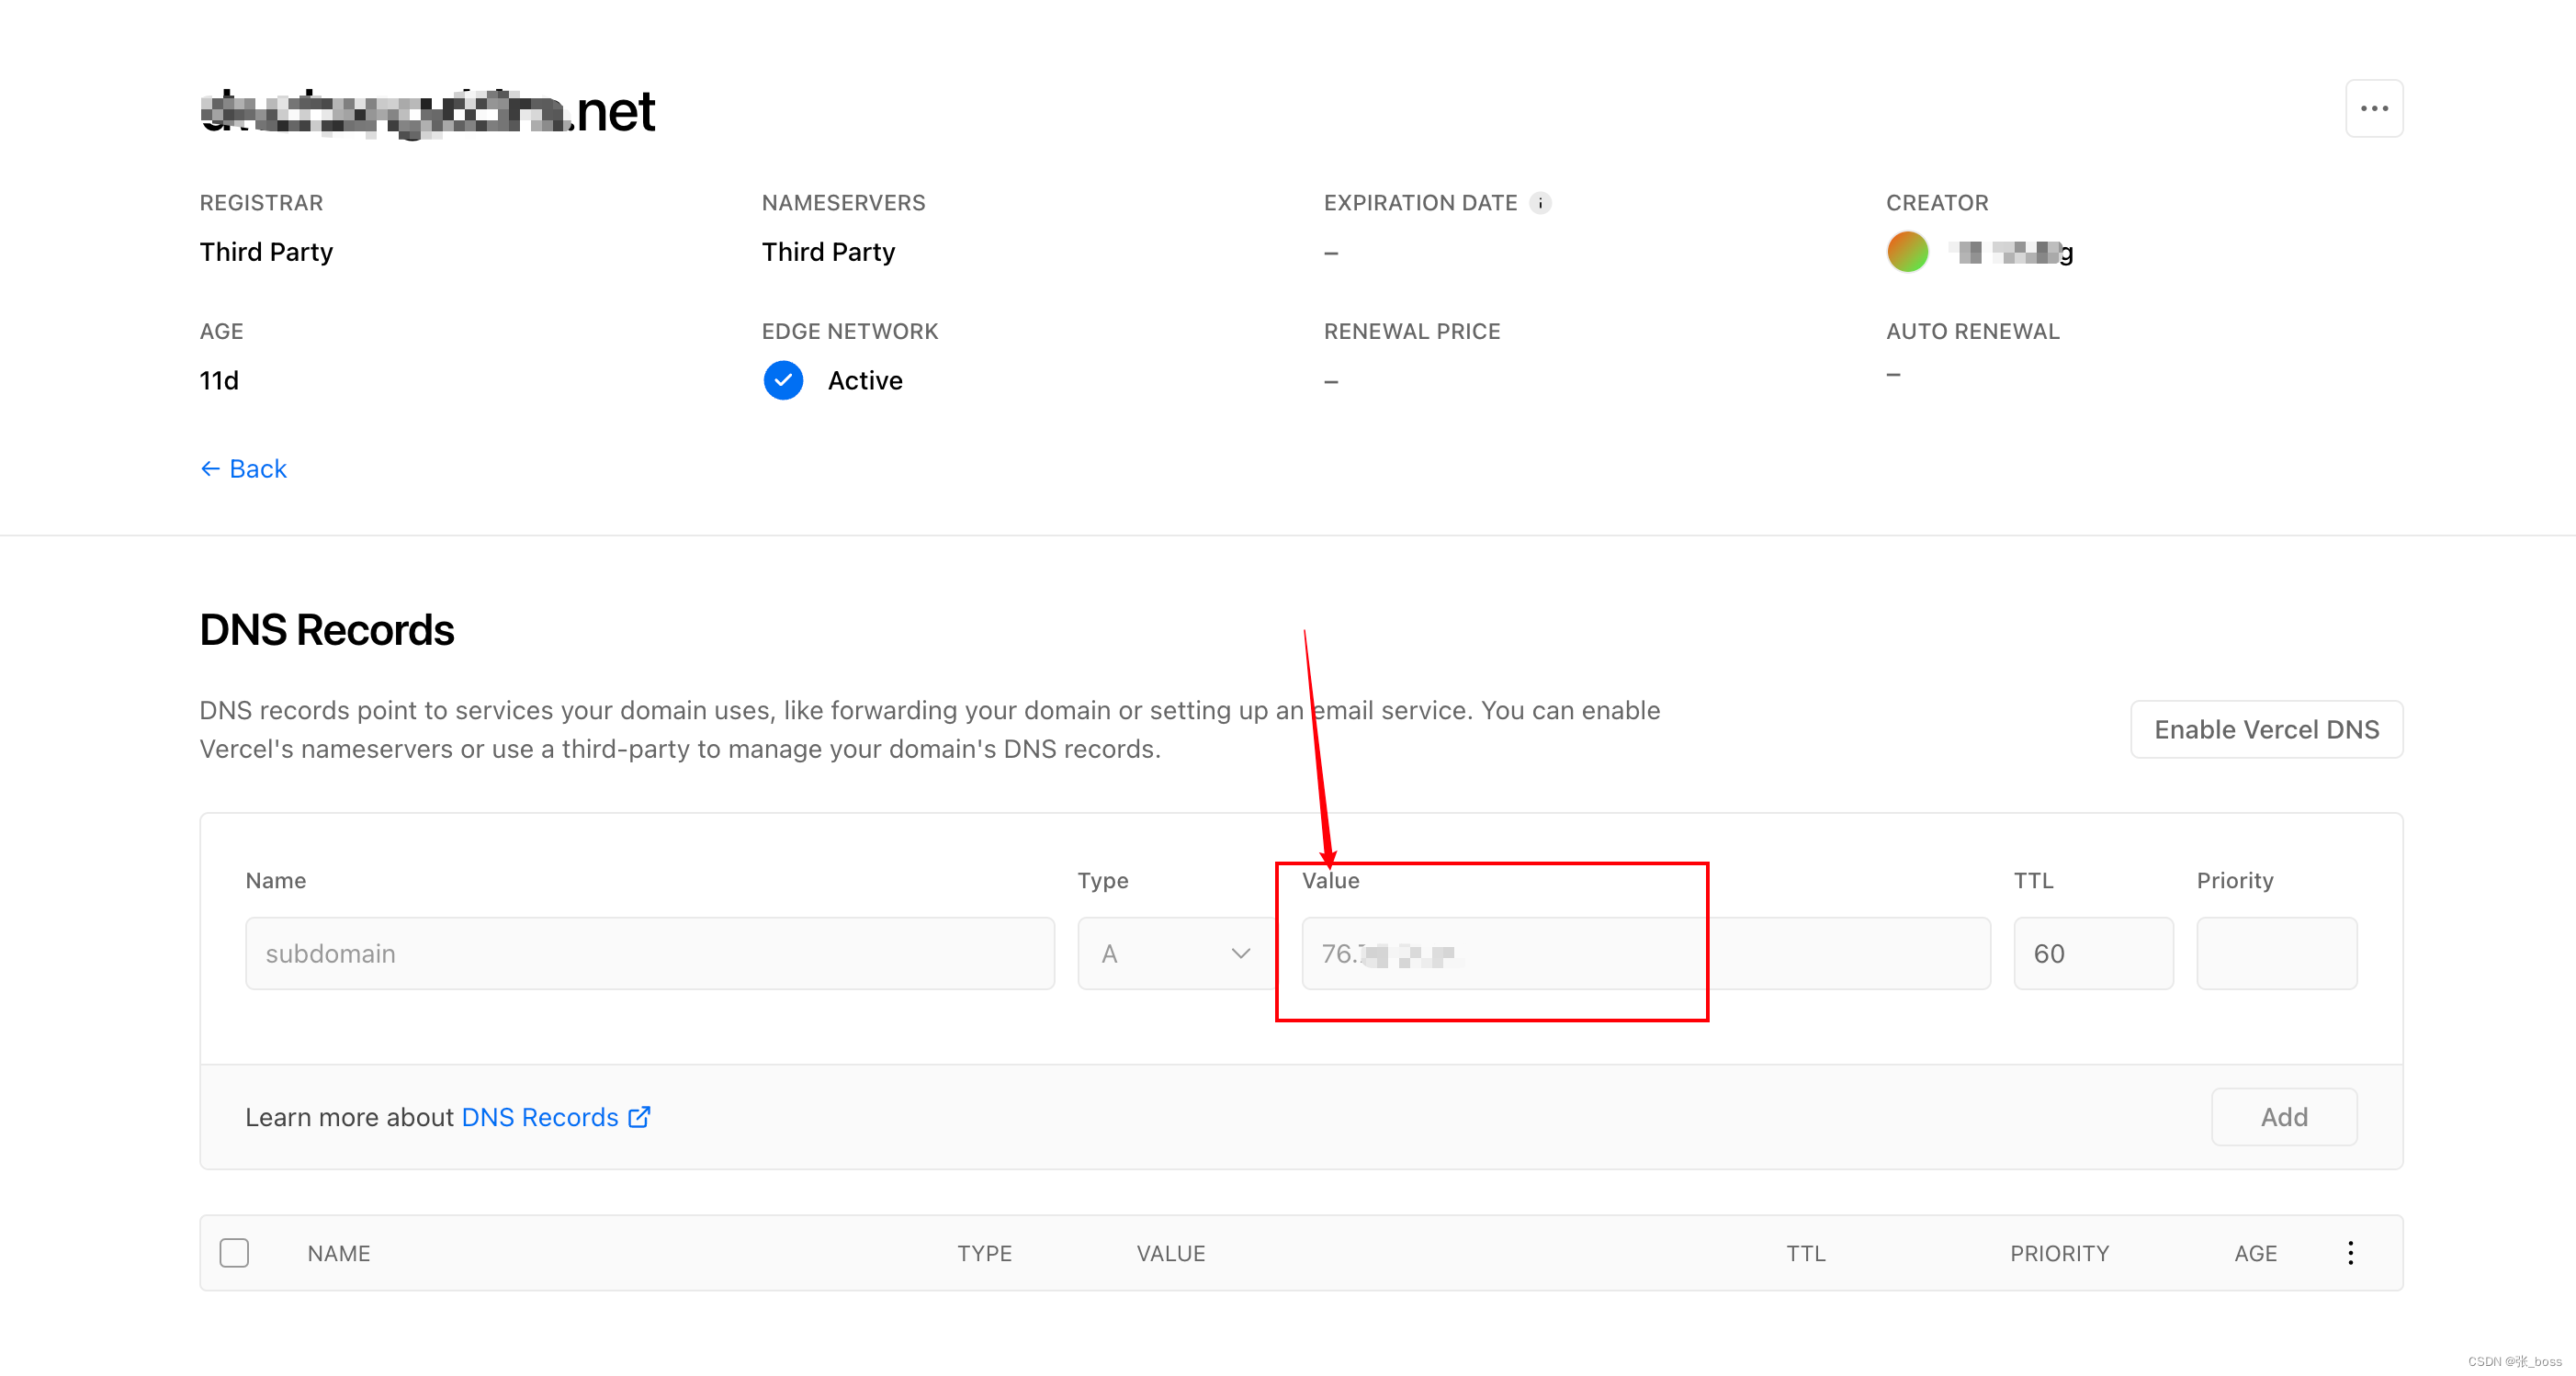Open the DNS Records documentation link
2576x1376 pixels.
(540, 1117)
